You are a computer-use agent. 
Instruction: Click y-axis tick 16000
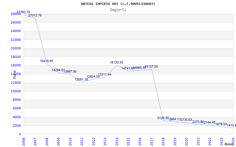tap(16, 65)
